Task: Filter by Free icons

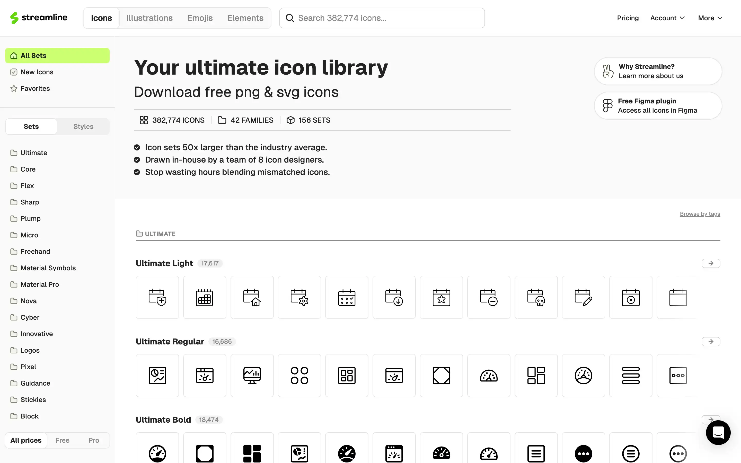Action: coord(63,440)
